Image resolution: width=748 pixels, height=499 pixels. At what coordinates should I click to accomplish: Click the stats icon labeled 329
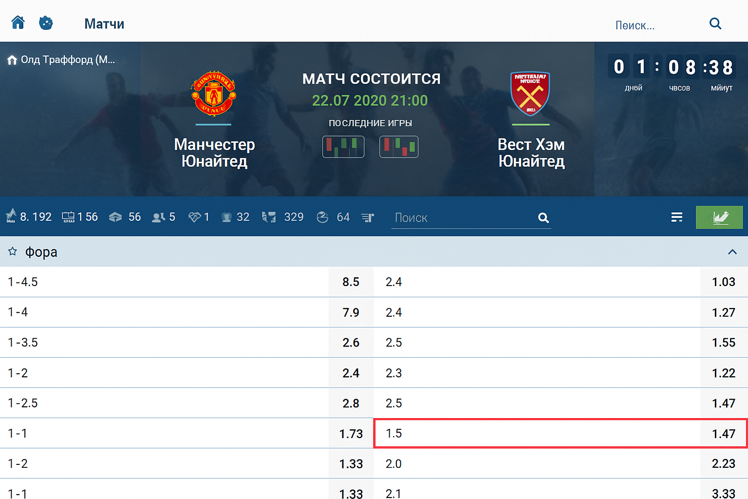point(269,217)
